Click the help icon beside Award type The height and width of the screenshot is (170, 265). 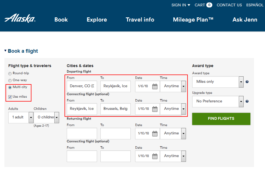tap(247, 82)
